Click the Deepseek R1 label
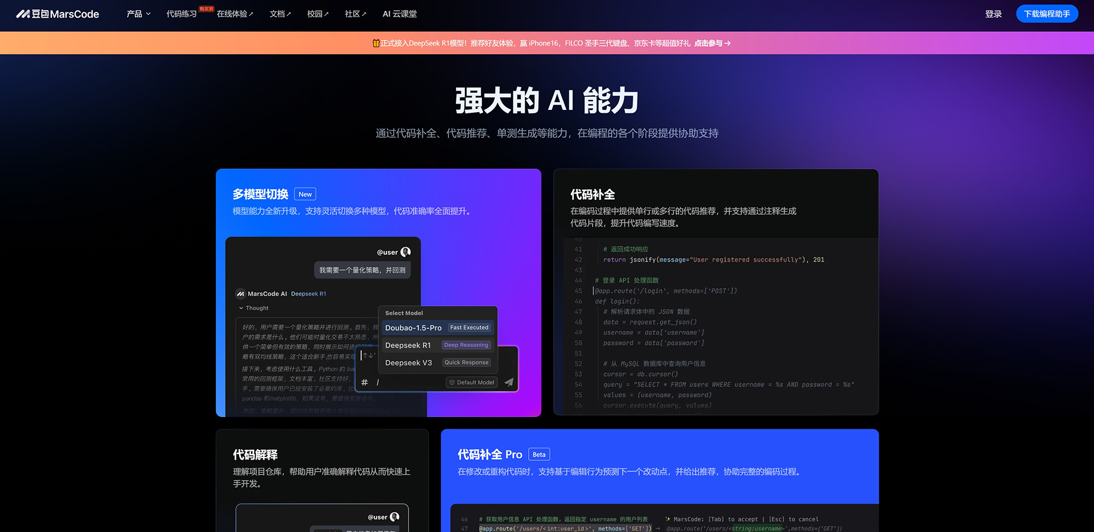The height and width of the screenshot is (532, 1094). tap(308, 294)
